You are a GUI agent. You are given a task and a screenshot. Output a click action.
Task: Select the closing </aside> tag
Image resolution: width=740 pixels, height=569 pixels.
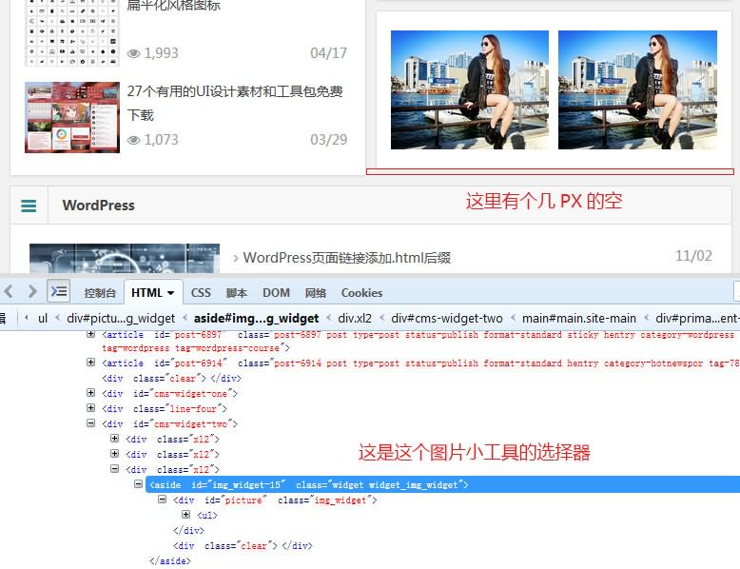(170, 561)
